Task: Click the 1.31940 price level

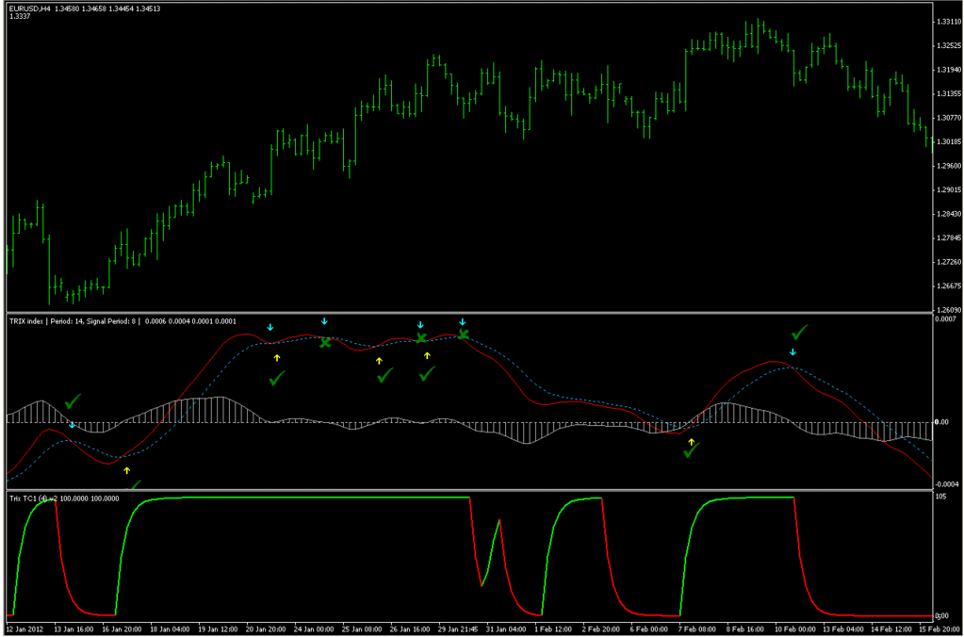Action: click(949, 70)
